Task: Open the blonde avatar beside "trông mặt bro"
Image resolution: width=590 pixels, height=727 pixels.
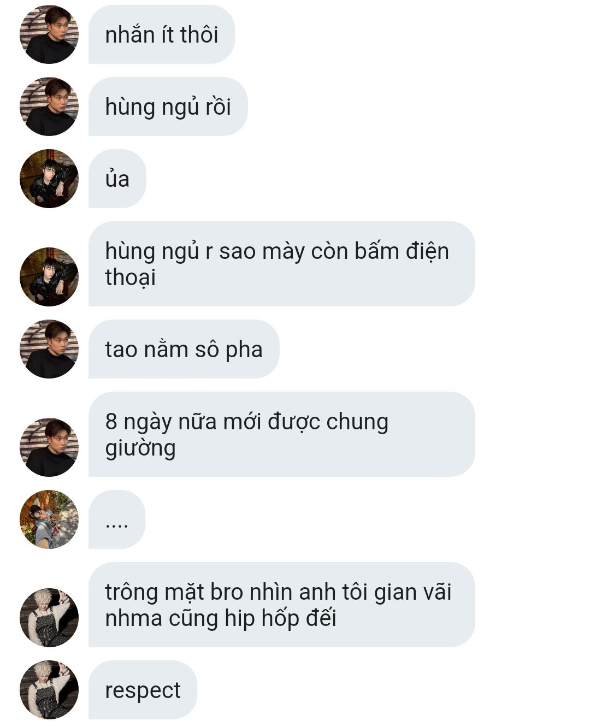Action: click(x=49, y=618)
